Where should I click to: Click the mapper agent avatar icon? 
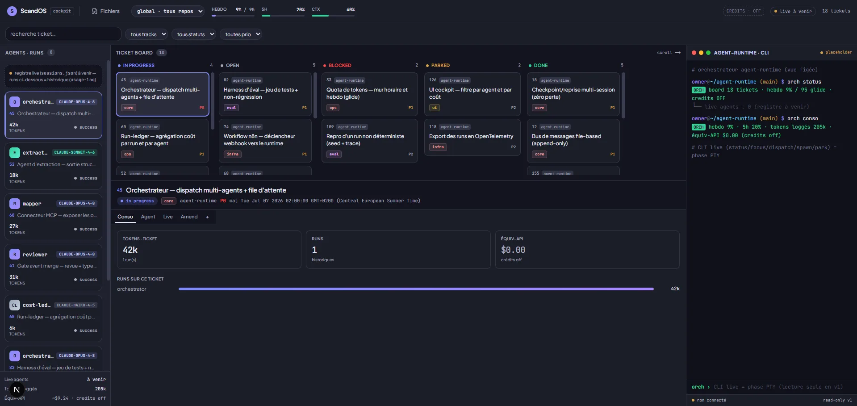(14, 204)
